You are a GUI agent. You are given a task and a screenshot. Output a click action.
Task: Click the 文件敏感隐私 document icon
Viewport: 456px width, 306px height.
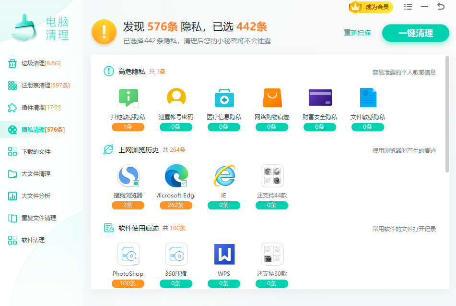point(368,98)
